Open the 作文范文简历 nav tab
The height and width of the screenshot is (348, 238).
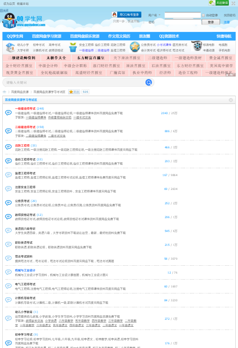click(119, 36)
